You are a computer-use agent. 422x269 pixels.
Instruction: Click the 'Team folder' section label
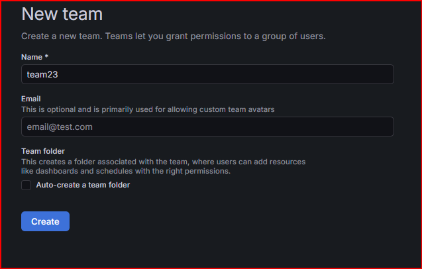click(x=43, y=151)
